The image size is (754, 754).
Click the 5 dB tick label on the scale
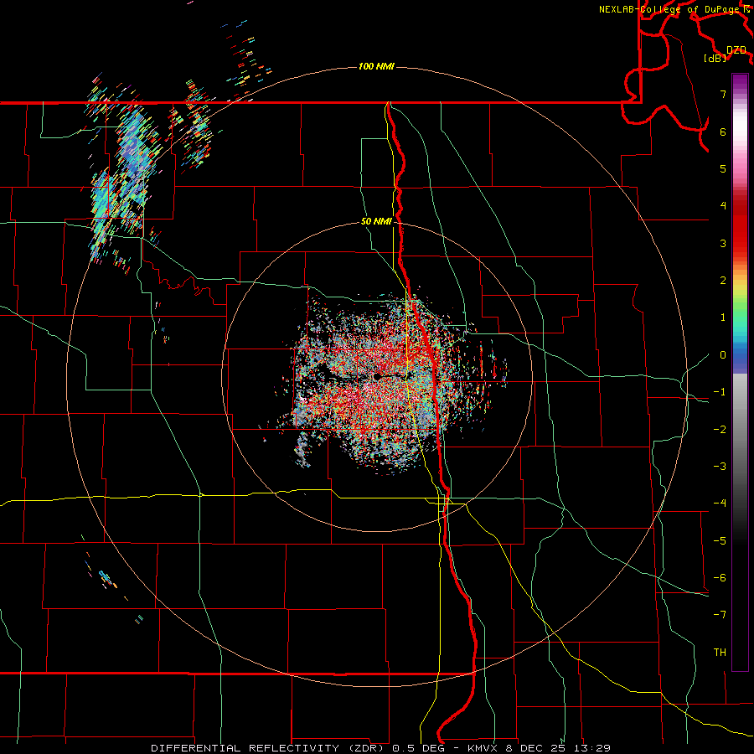coord(723,168)
